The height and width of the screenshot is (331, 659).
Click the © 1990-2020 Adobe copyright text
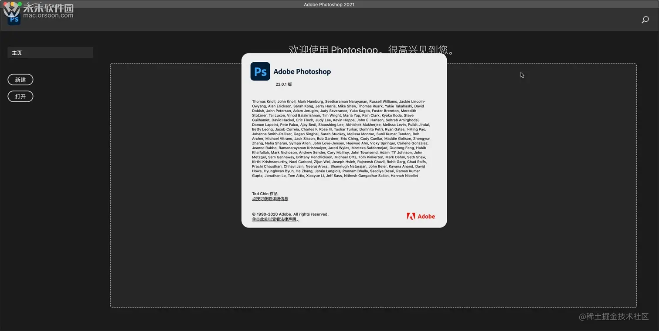click(x=290, y=214)
